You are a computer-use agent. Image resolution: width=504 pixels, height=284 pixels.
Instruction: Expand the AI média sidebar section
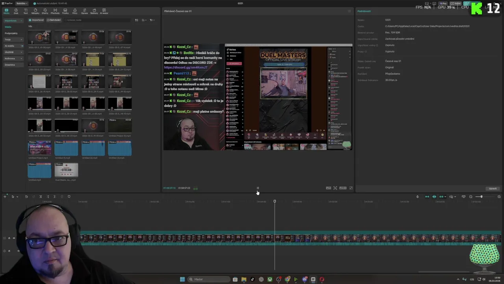tap(13, 46)
